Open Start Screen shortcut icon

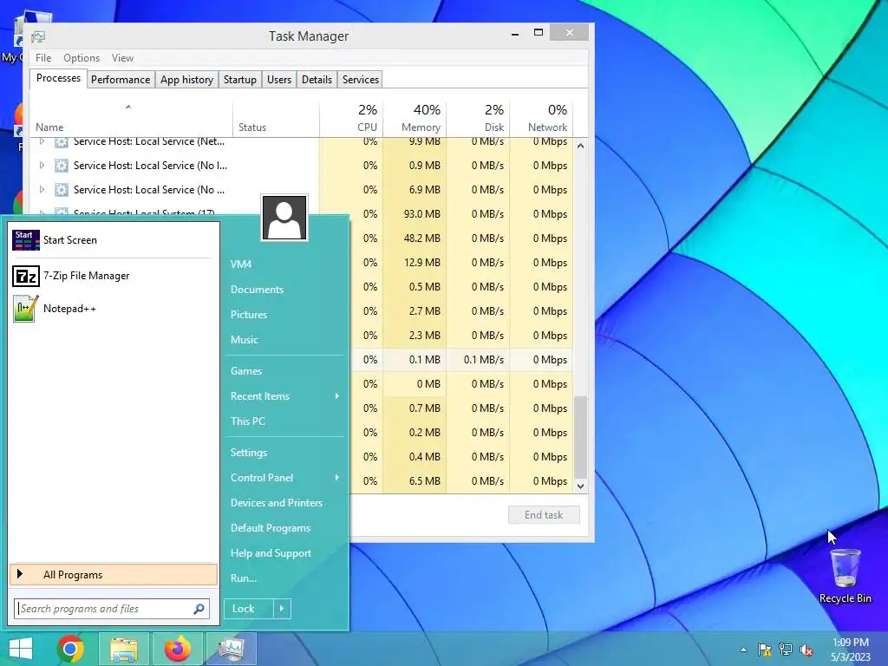25,240
